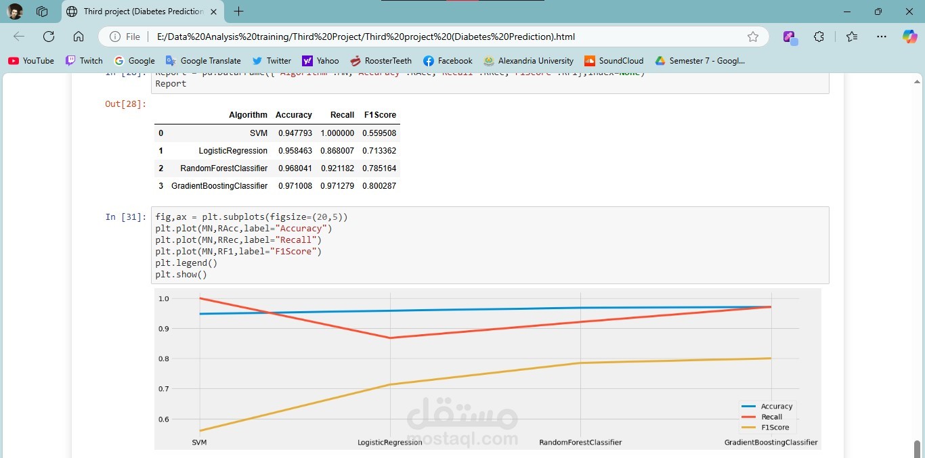Click accuracy value 0.971008
This screenshot has height=458, width=925.
point(295,186)
